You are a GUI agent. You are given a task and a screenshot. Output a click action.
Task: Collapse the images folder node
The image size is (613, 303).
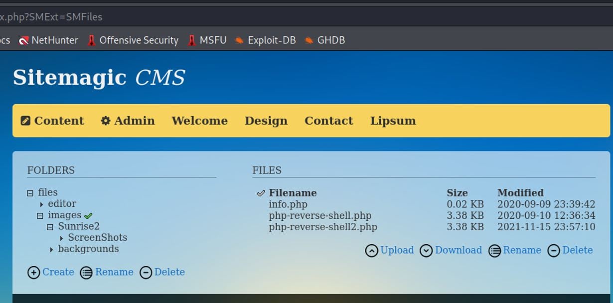click(40, 216)
